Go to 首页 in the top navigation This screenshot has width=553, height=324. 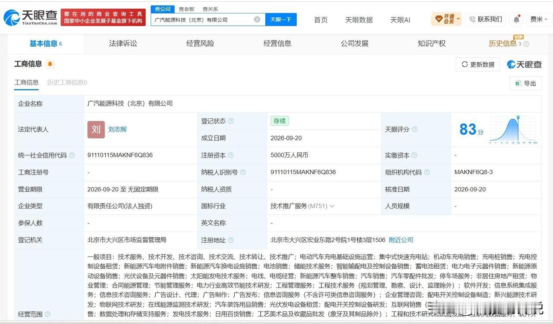click(321, 20)
